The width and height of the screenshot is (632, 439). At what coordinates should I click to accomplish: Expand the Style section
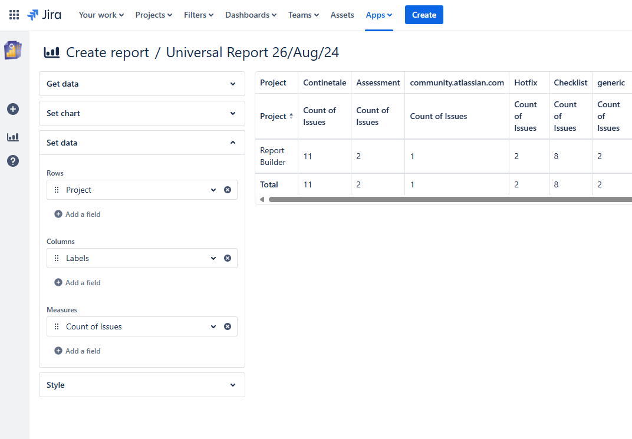[141, 385]
